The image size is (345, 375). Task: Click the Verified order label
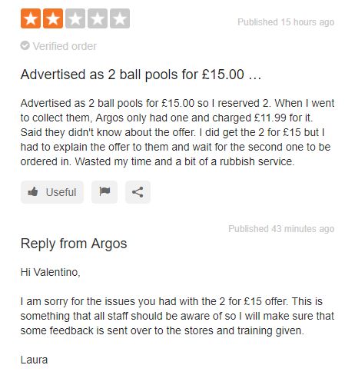[x=65, y=46]
